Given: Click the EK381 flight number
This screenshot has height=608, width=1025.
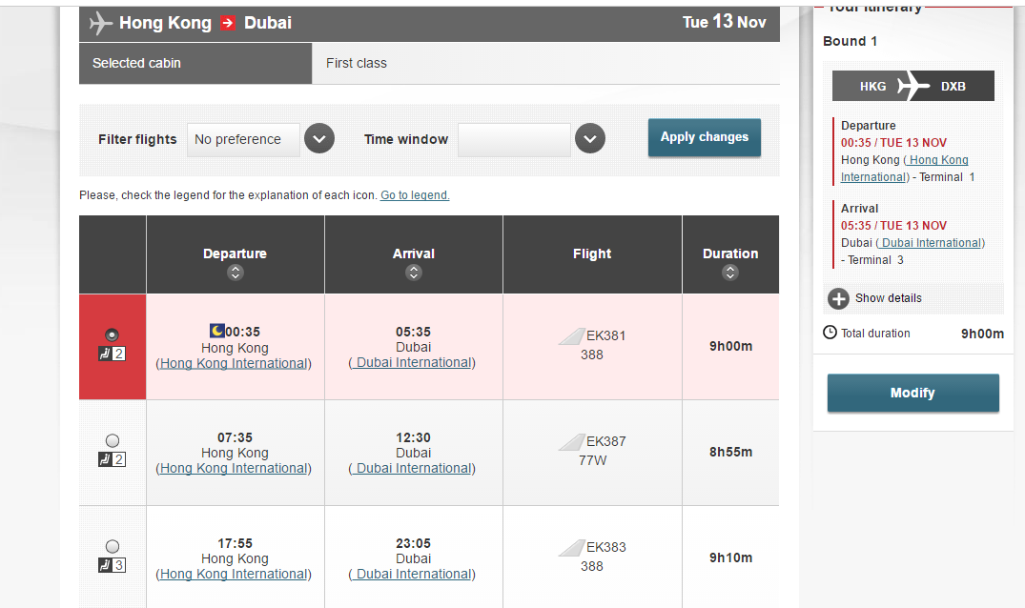Looking at the screenshot, I should point(606,335).
